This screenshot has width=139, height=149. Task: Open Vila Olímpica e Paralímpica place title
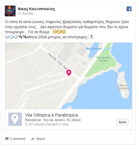coord(51,115)
